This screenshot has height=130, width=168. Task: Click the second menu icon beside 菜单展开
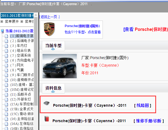click(x=22, y=22)
